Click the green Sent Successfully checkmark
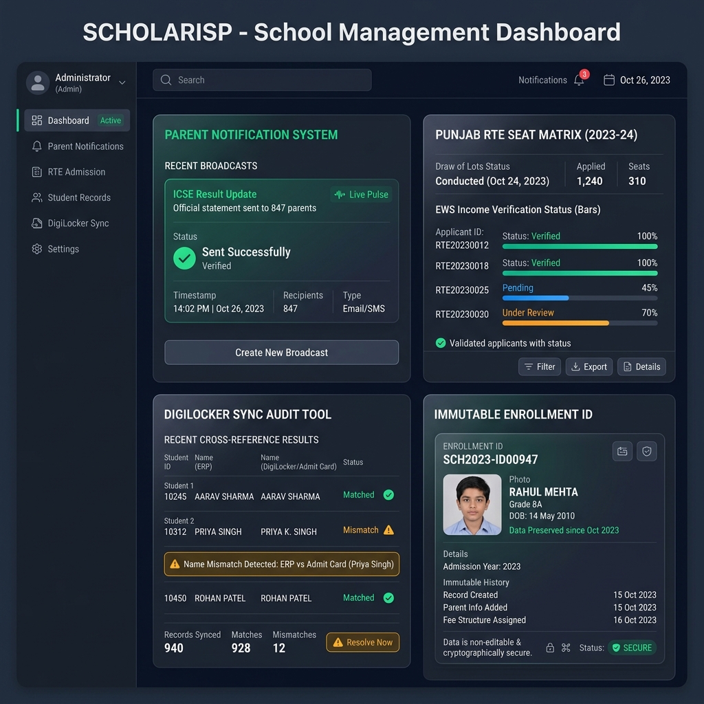Viewport: 704px width, 704px height. pyautogui.click(x=184, y=258)
